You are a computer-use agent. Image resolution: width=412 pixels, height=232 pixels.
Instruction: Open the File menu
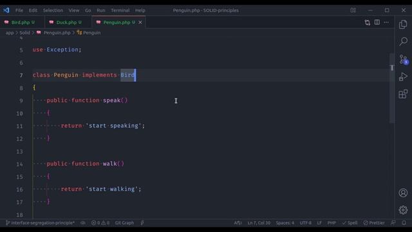[19, 10]
